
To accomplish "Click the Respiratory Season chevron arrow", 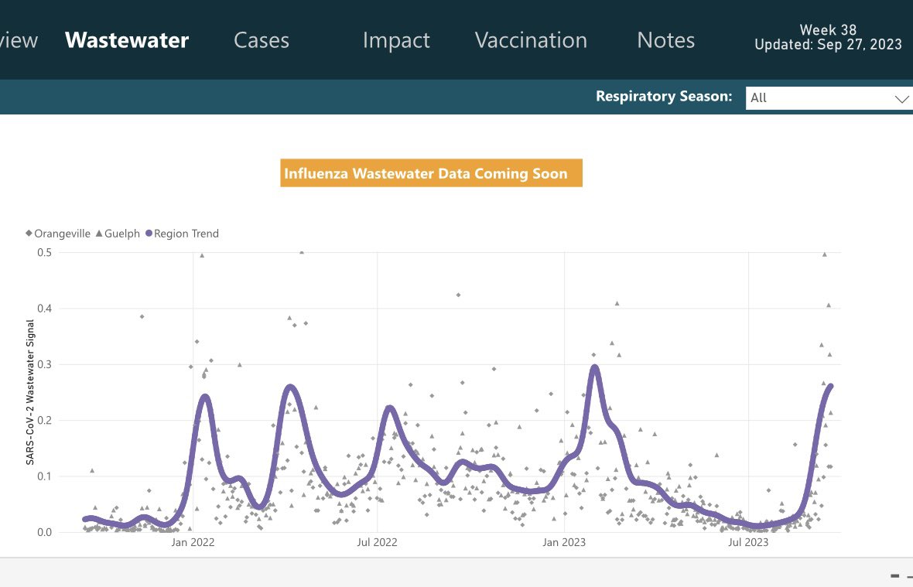I will (x=901, y=98).
